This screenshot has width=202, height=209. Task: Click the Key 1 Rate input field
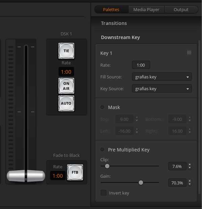click(x=141, y=65)
